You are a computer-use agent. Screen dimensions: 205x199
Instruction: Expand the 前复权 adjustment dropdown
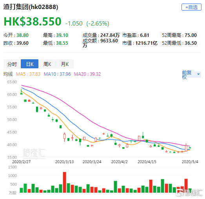pos(191,75)
